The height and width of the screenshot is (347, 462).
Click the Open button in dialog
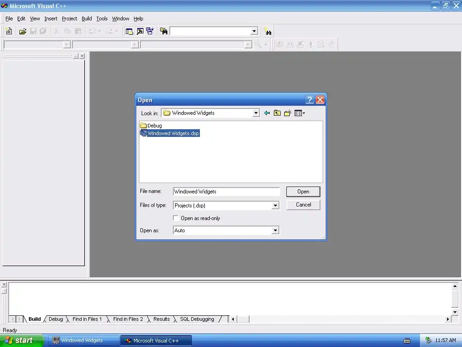point(303,192)
